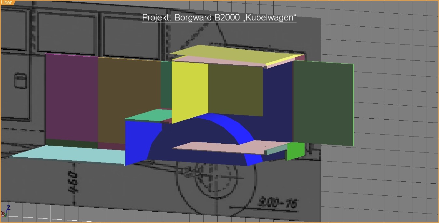Click the XYZ axis gizmo

pos(5,211)
